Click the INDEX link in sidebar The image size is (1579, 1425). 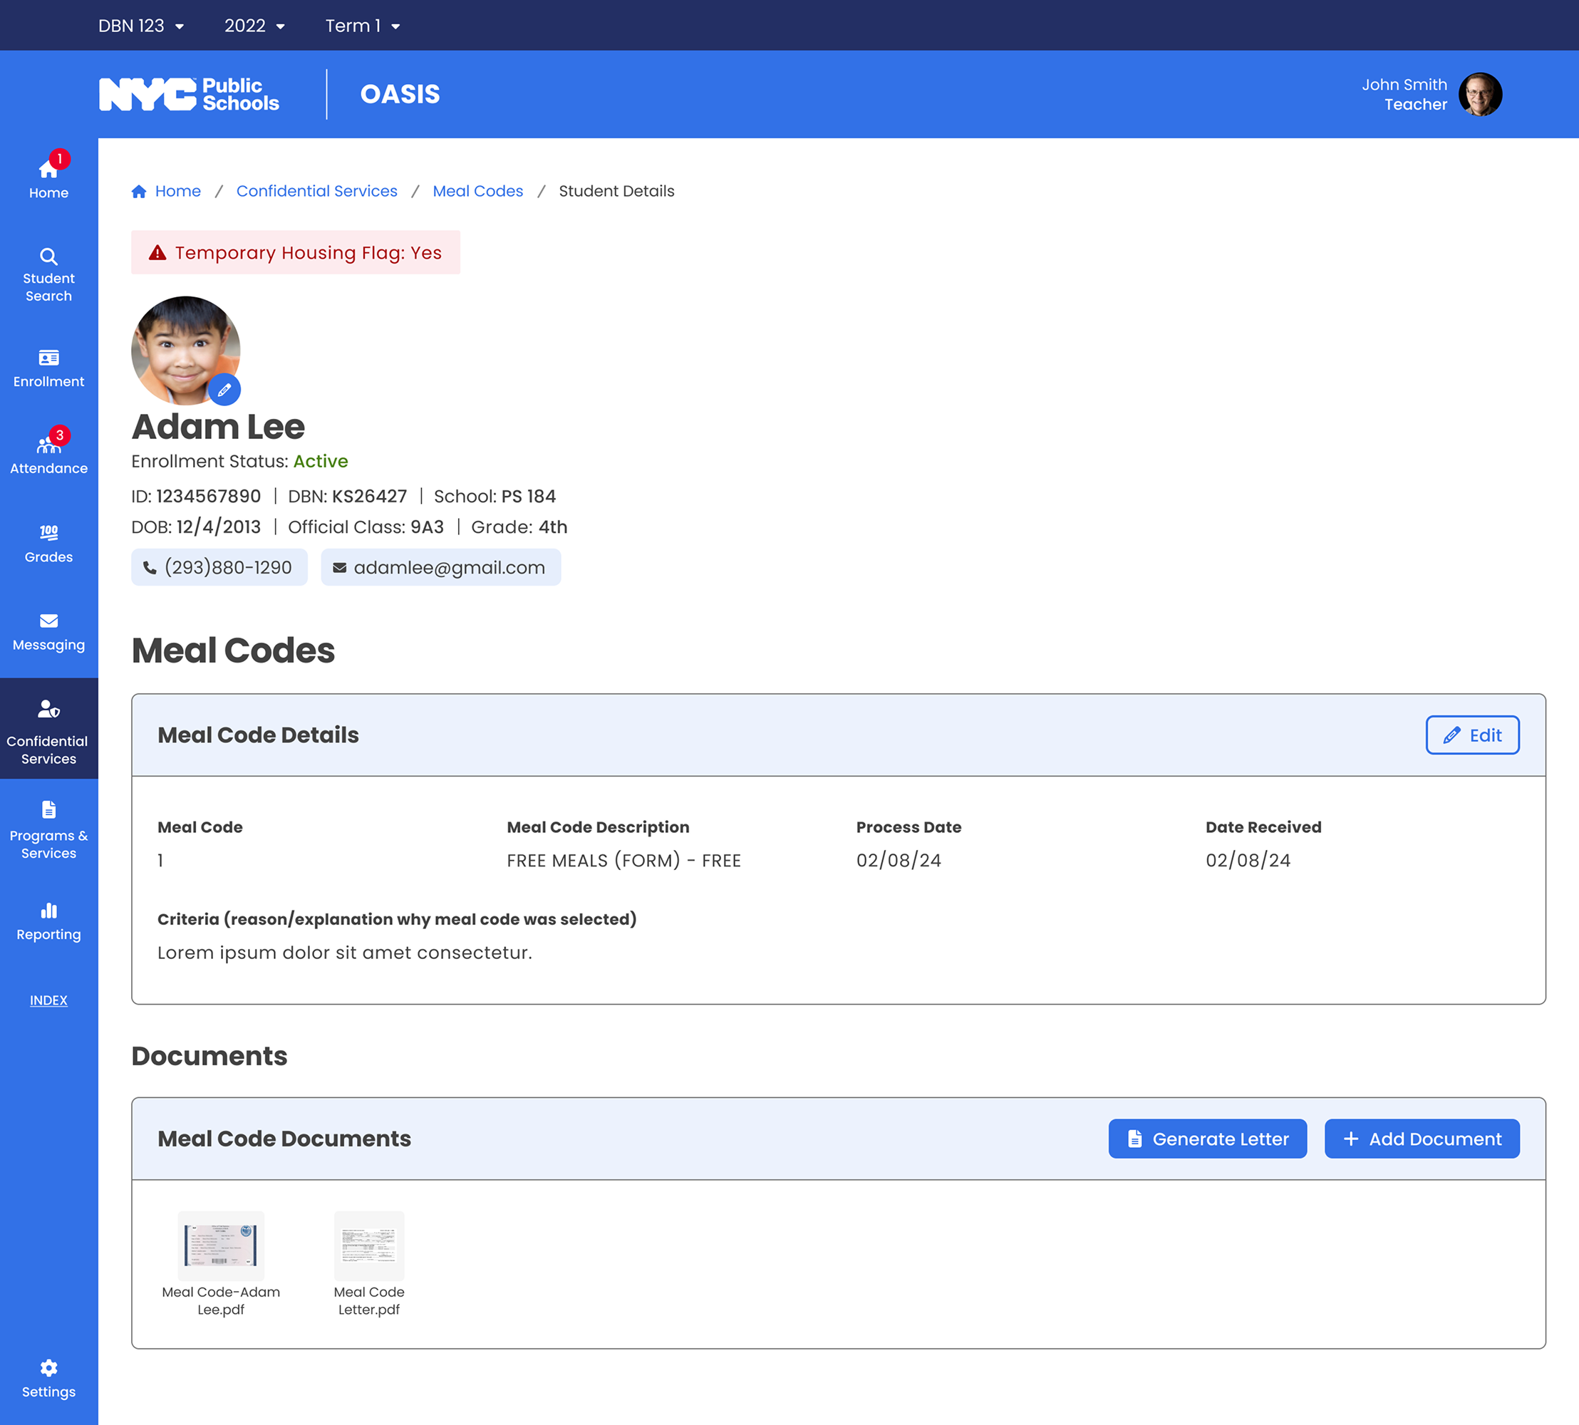(48, 1000)
